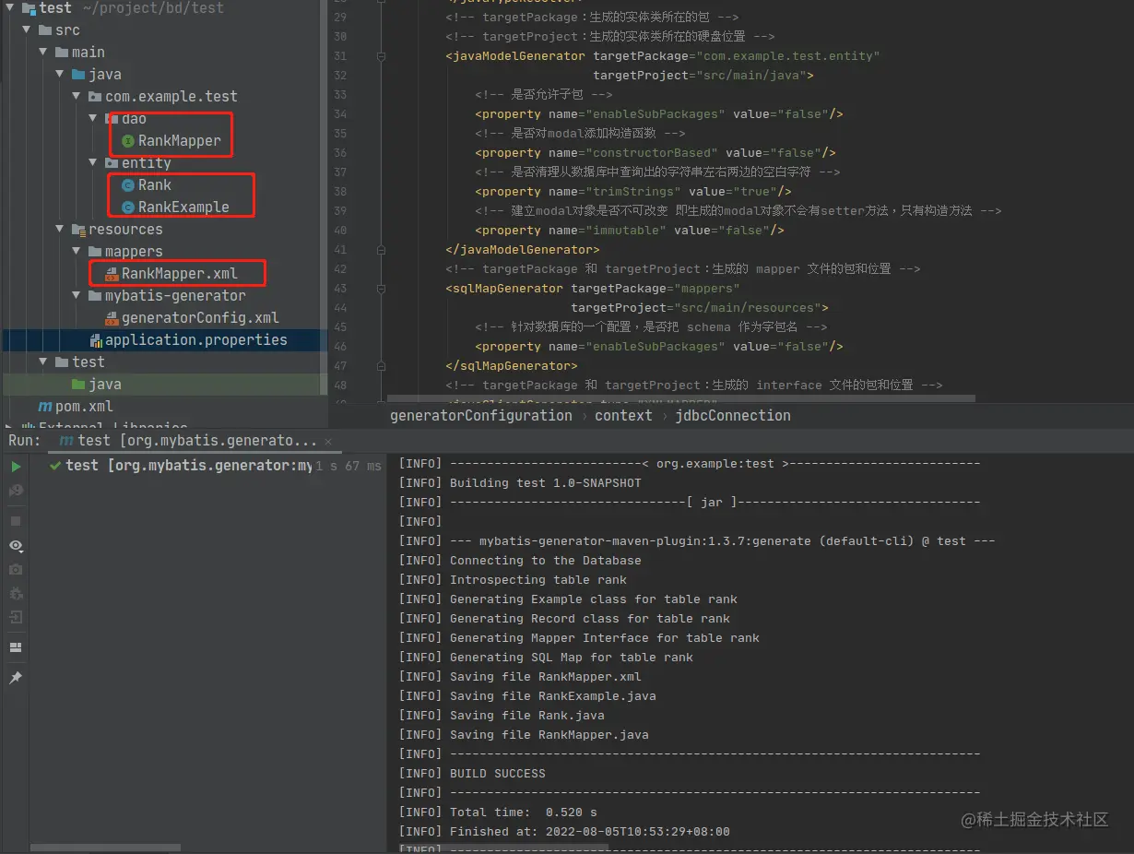This screenshot has height=854, width=1134.
Task: Click the grayed rerun failed tests icon
Action: click(16, 491)
